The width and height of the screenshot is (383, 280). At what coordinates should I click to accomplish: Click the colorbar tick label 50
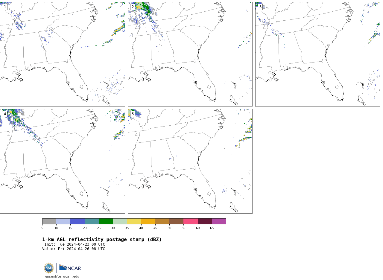click(x=169, y=228)
